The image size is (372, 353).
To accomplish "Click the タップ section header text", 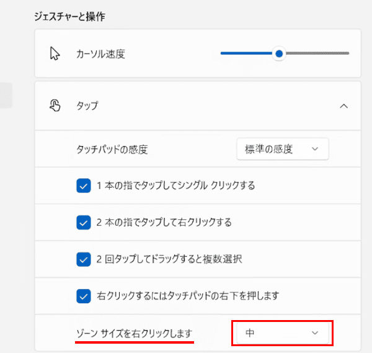I will (87, 106).
